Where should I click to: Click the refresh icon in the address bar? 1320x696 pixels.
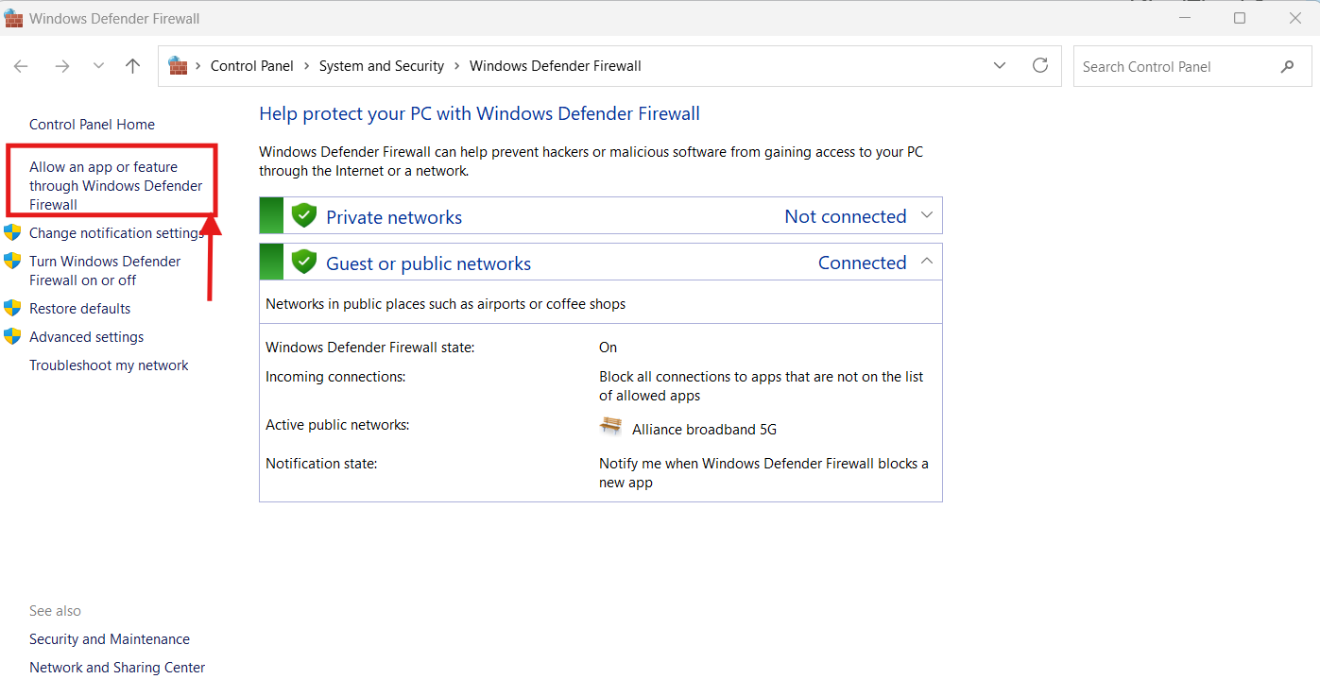click(1040, 66)
